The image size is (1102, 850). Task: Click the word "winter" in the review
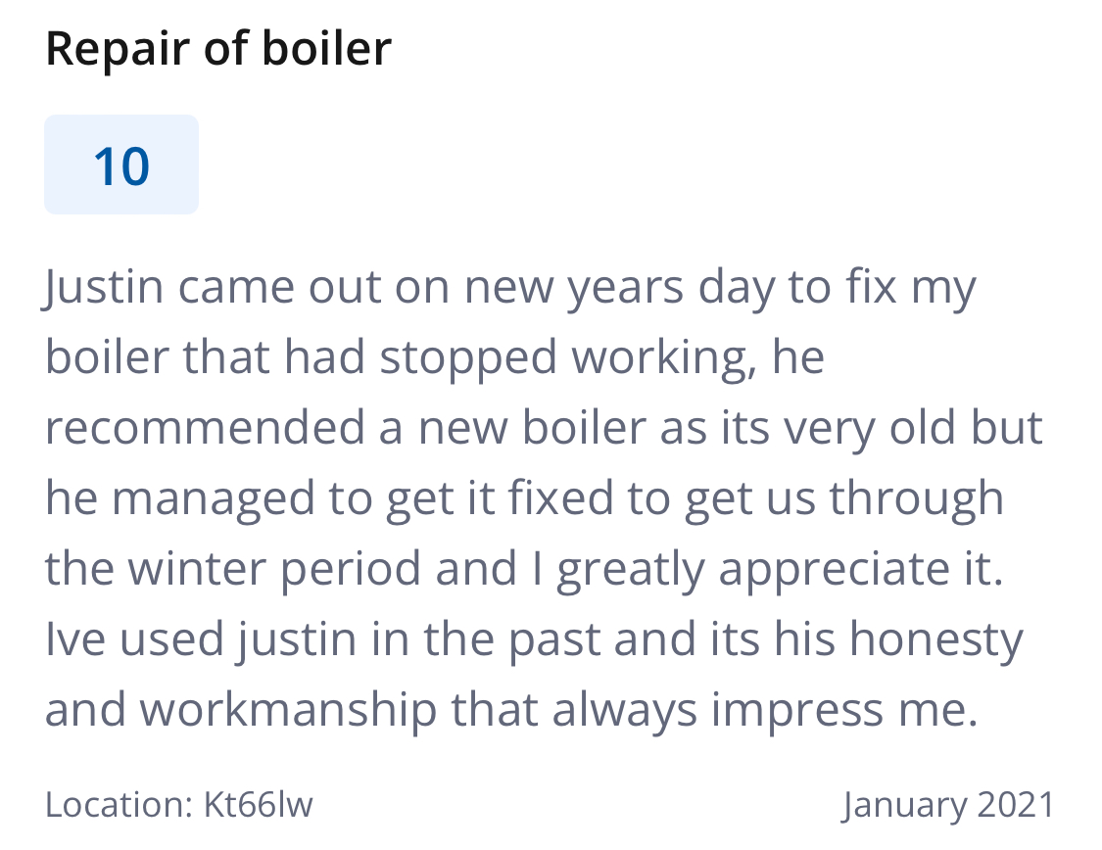[x=196, y=568]
